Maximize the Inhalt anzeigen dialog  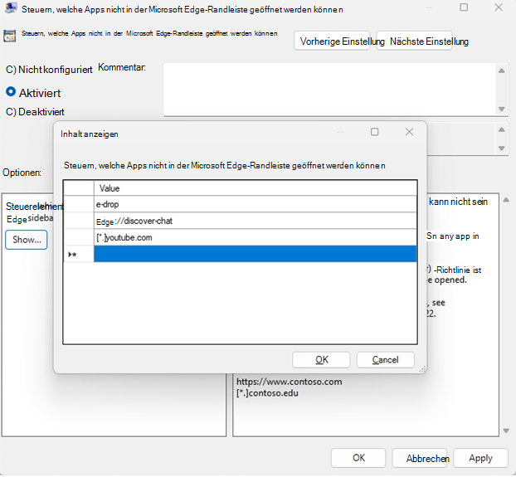click(x=374, y=132)
